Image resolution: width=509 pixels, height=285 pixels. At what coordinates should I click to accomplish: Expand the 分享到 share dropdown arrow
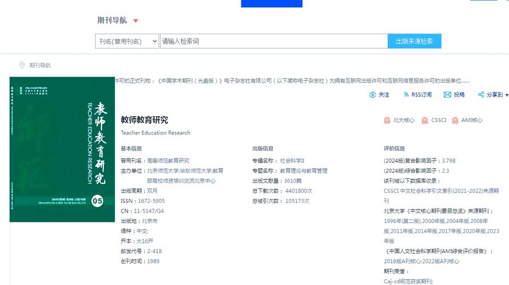tap(507, 95)
